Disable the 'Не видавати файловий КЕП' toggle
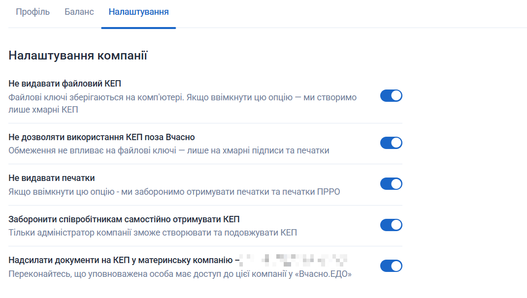Image resolution: width=527 pixels, height=298 pixels. (x=391, y=96)
